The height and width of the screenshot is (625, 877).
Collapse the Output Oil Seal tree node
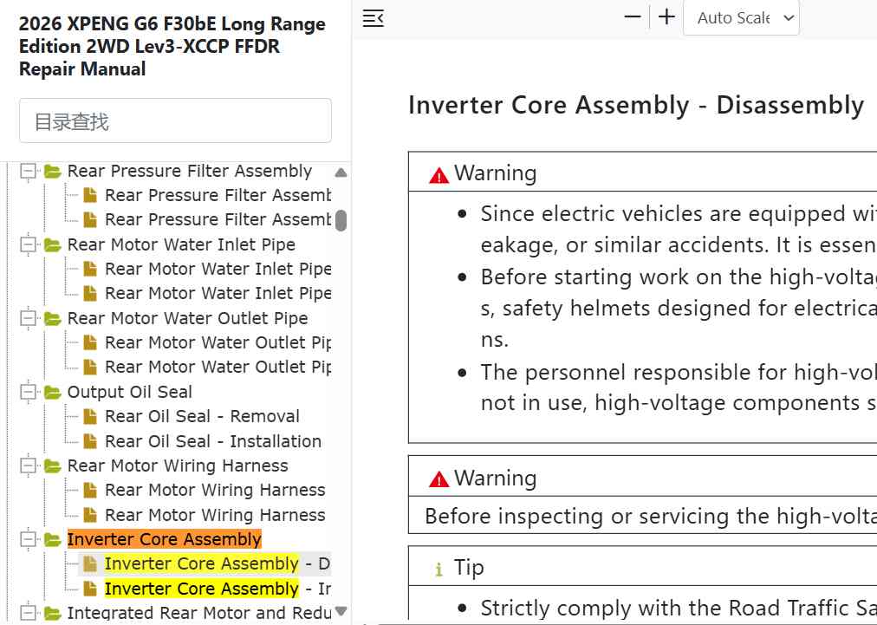pos(28,392)
